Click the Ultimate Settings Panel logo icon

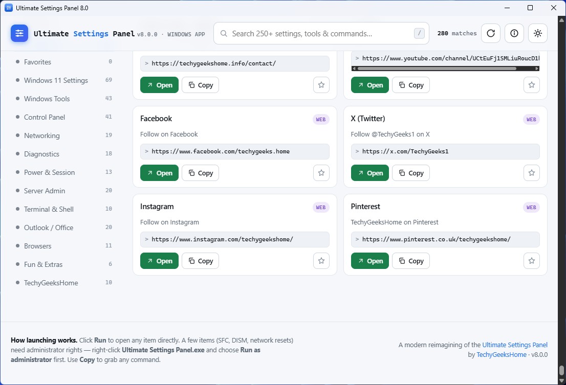pos(19,33)
